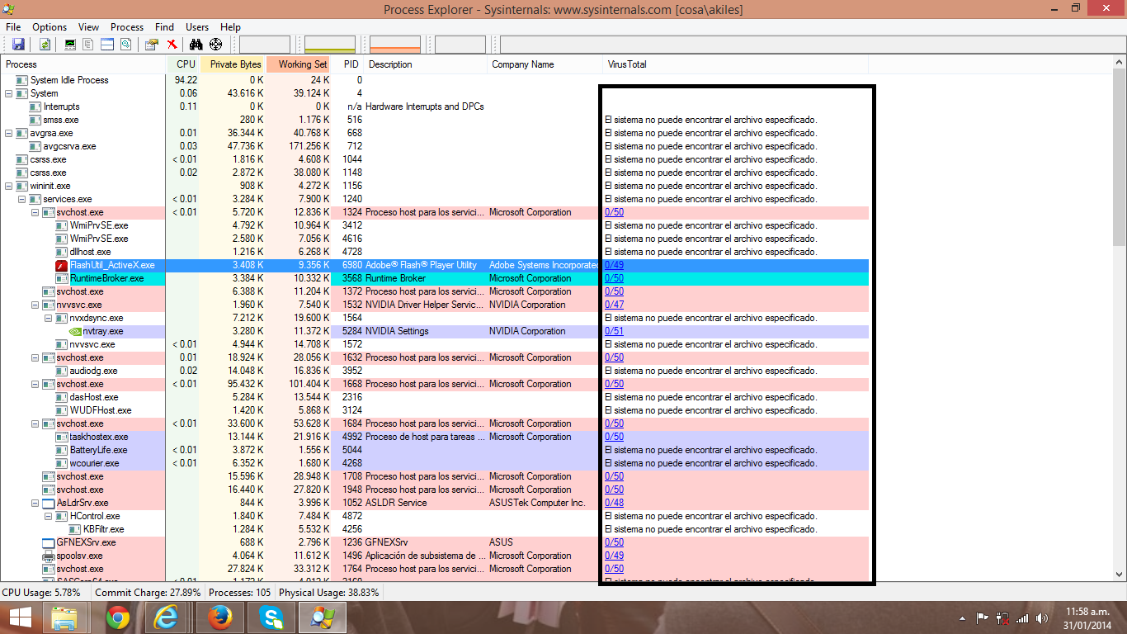The height and width of the screenshot is (634, 1127).
Task: Toggle the Show Lower Pane view
Action: (x=106, y=44)
